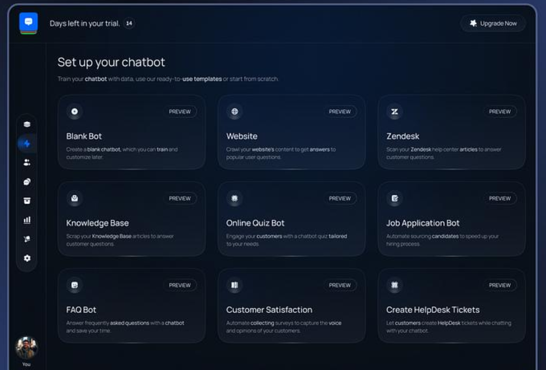
Task: Preview the Website template
Action: 340,111
